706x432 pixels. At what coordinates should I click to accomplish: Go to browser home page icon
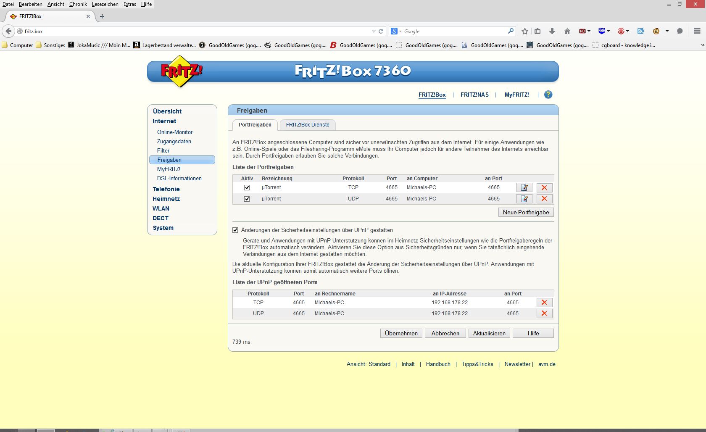coord(567,31)
